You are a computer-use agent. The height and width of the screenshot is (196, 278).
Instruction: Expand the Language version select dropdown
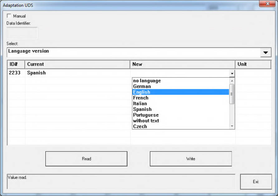(265, 53)
